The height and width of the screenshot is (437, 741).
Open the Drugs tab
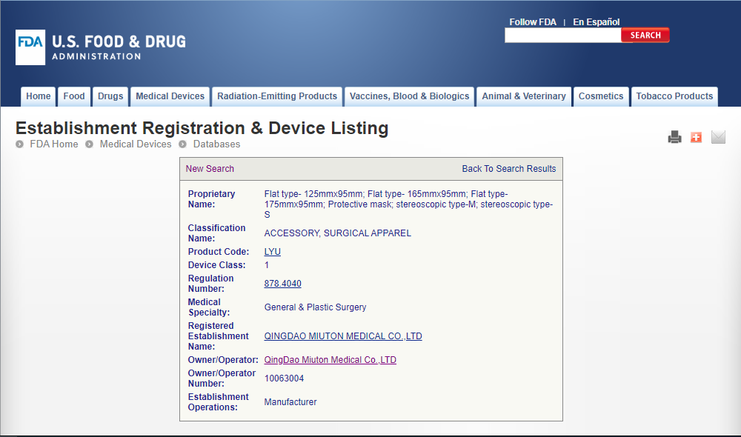click(110, 96)
